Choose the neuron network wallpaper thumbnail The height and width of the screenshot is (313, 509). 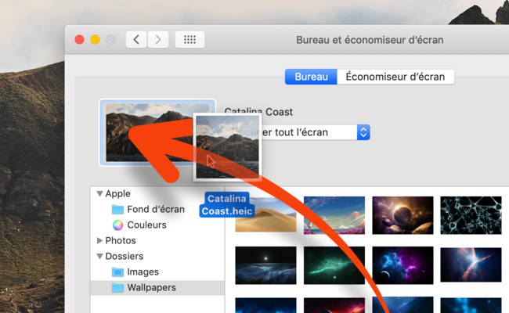coord(471,215)
